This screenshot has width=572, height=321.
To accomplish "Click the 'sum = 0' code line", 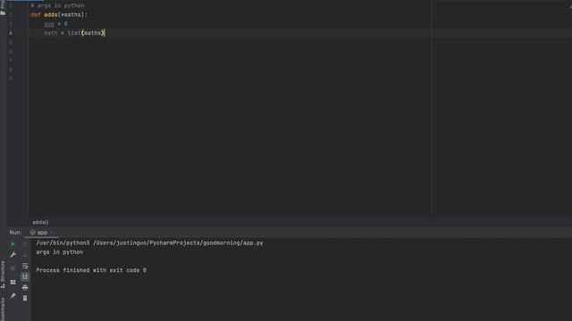I will (x=55, y=24).
